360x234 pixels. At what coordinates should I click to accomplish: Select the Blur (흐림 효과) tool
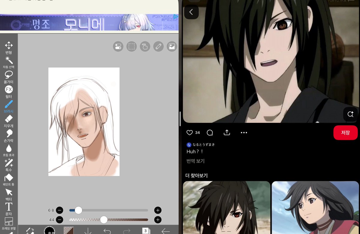pyautogui.click(x=9, y=150)
